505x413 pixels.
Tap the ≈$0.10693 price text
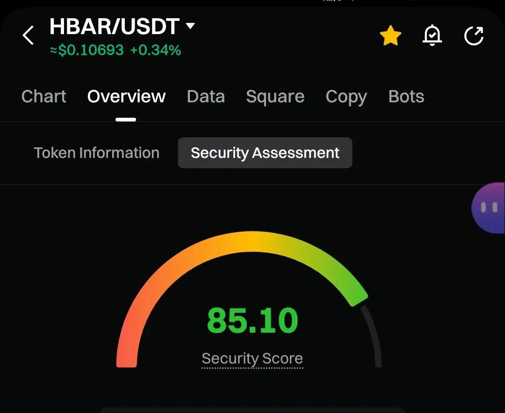pos(87,50)
